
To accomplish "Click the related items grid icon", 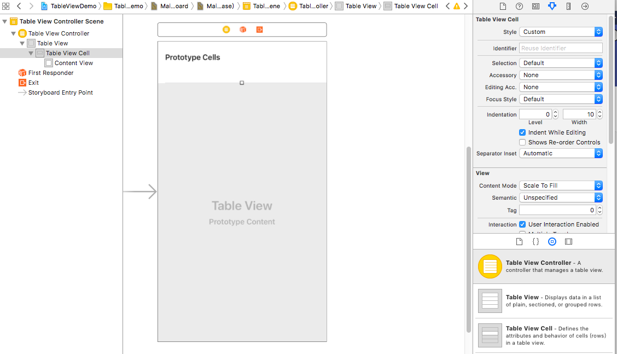I will coord(5,6).
